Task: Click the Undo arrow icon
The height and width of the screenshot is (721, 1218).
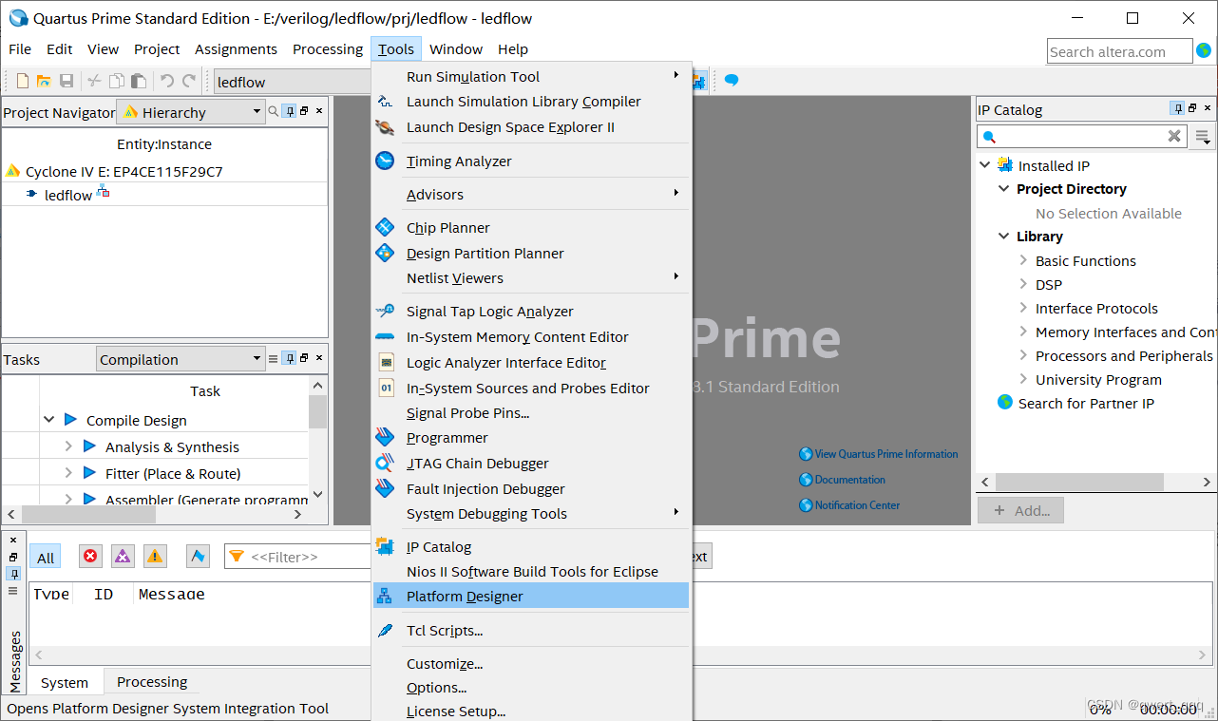Action: click(167, 82)
